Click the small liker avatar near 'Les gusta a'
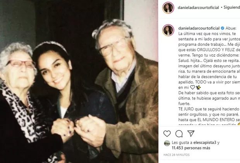240x163 pixels. point(167,143)
